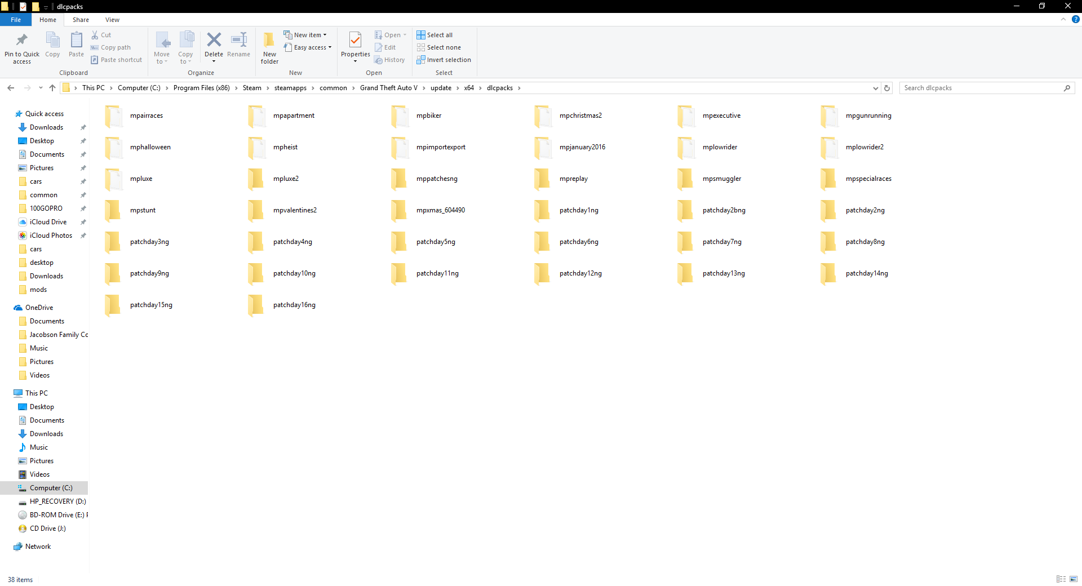Click the Edit ribbon button

tap(385, 47)
